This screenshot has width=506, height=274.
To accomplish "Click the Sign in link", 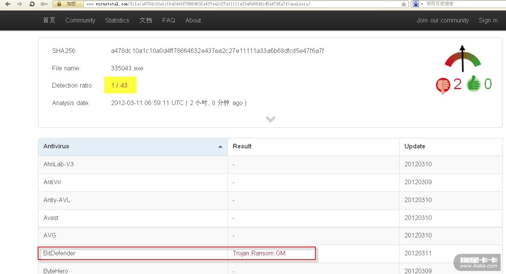I will (x=488, y=20).
